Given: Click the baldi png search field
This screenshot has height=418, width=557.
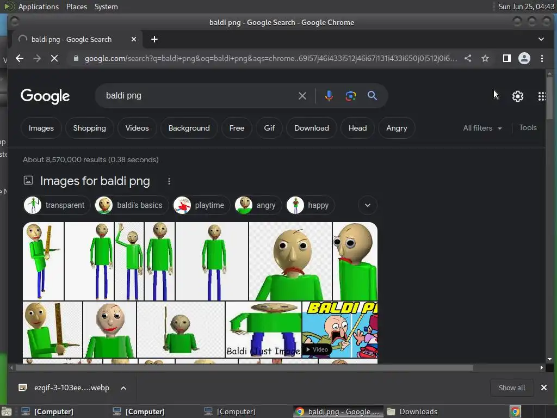Looking at the screenshot, I should pyautogui.click(x=199, y=96).
